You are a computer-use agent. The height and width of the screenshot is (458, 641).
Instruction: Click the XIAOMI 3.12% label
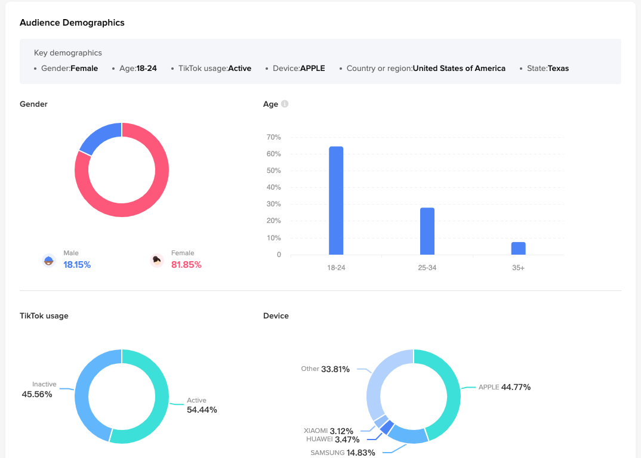tap(328, 431)
